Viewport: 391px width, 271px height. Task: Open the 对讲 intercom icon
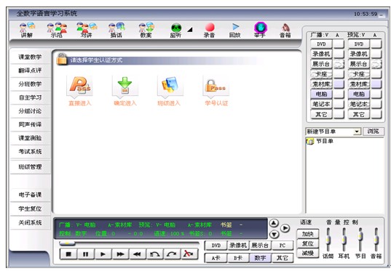pos(87,28)
